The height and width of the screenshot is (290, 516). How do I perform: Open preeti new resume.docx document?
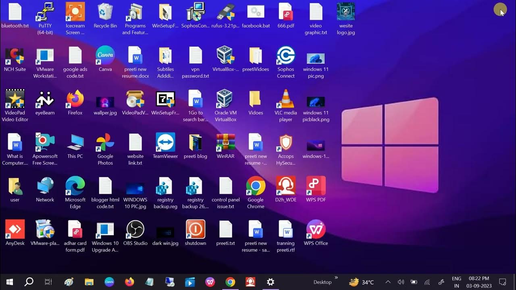[x=135, y=56]
